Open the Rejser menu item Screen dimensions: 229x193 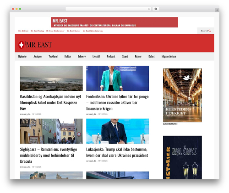pyautogui.click(x=138, y=57)
